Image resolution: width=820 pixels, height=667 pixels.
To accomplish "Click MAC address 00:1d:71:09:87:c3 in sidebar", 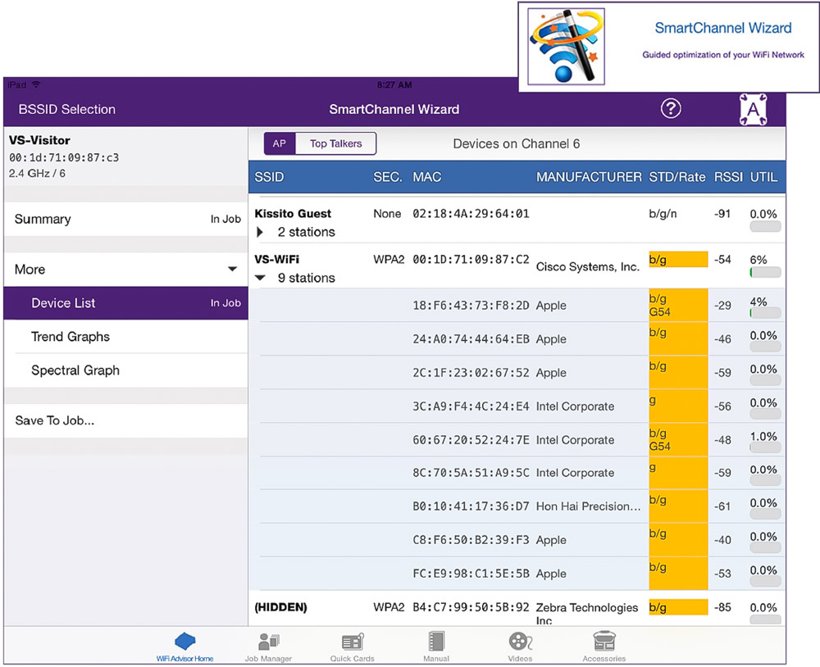I will (x=64, y=157).
